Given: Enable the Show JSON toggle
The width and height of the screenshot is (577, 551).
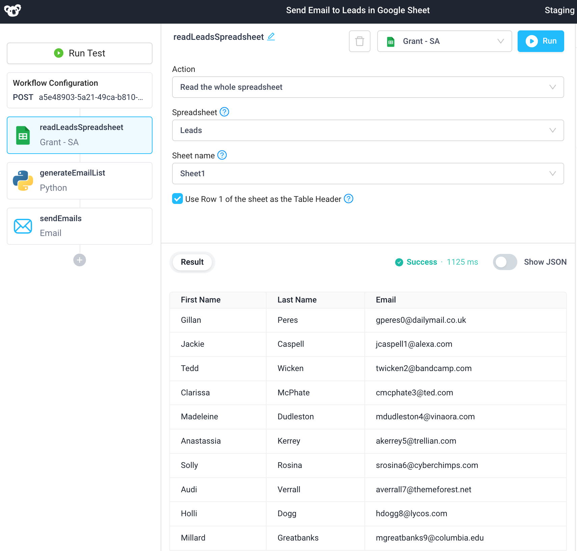Looking at the screenshot, I should [505, 262].
